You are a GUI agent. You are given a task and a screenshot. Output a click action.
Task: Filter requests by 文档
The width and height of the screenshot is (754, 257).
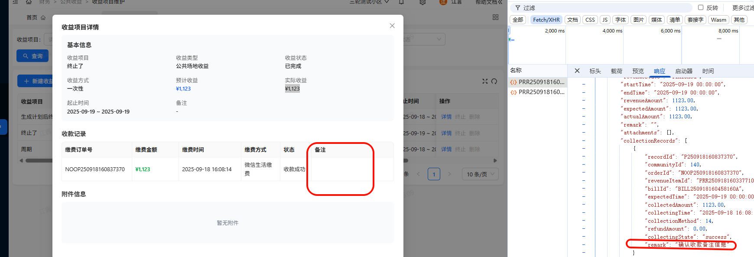(x=572, y=20)
